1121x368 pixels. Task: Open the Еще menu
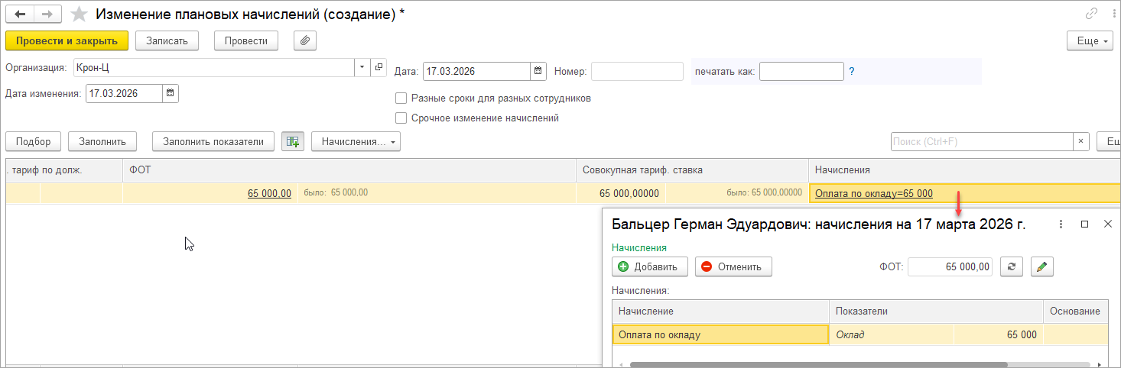tap(1089, 40)
